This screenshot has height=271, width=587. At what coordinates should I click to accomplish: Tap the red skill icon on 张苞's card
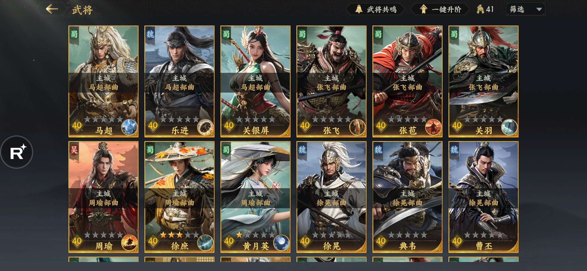(433, 127)
